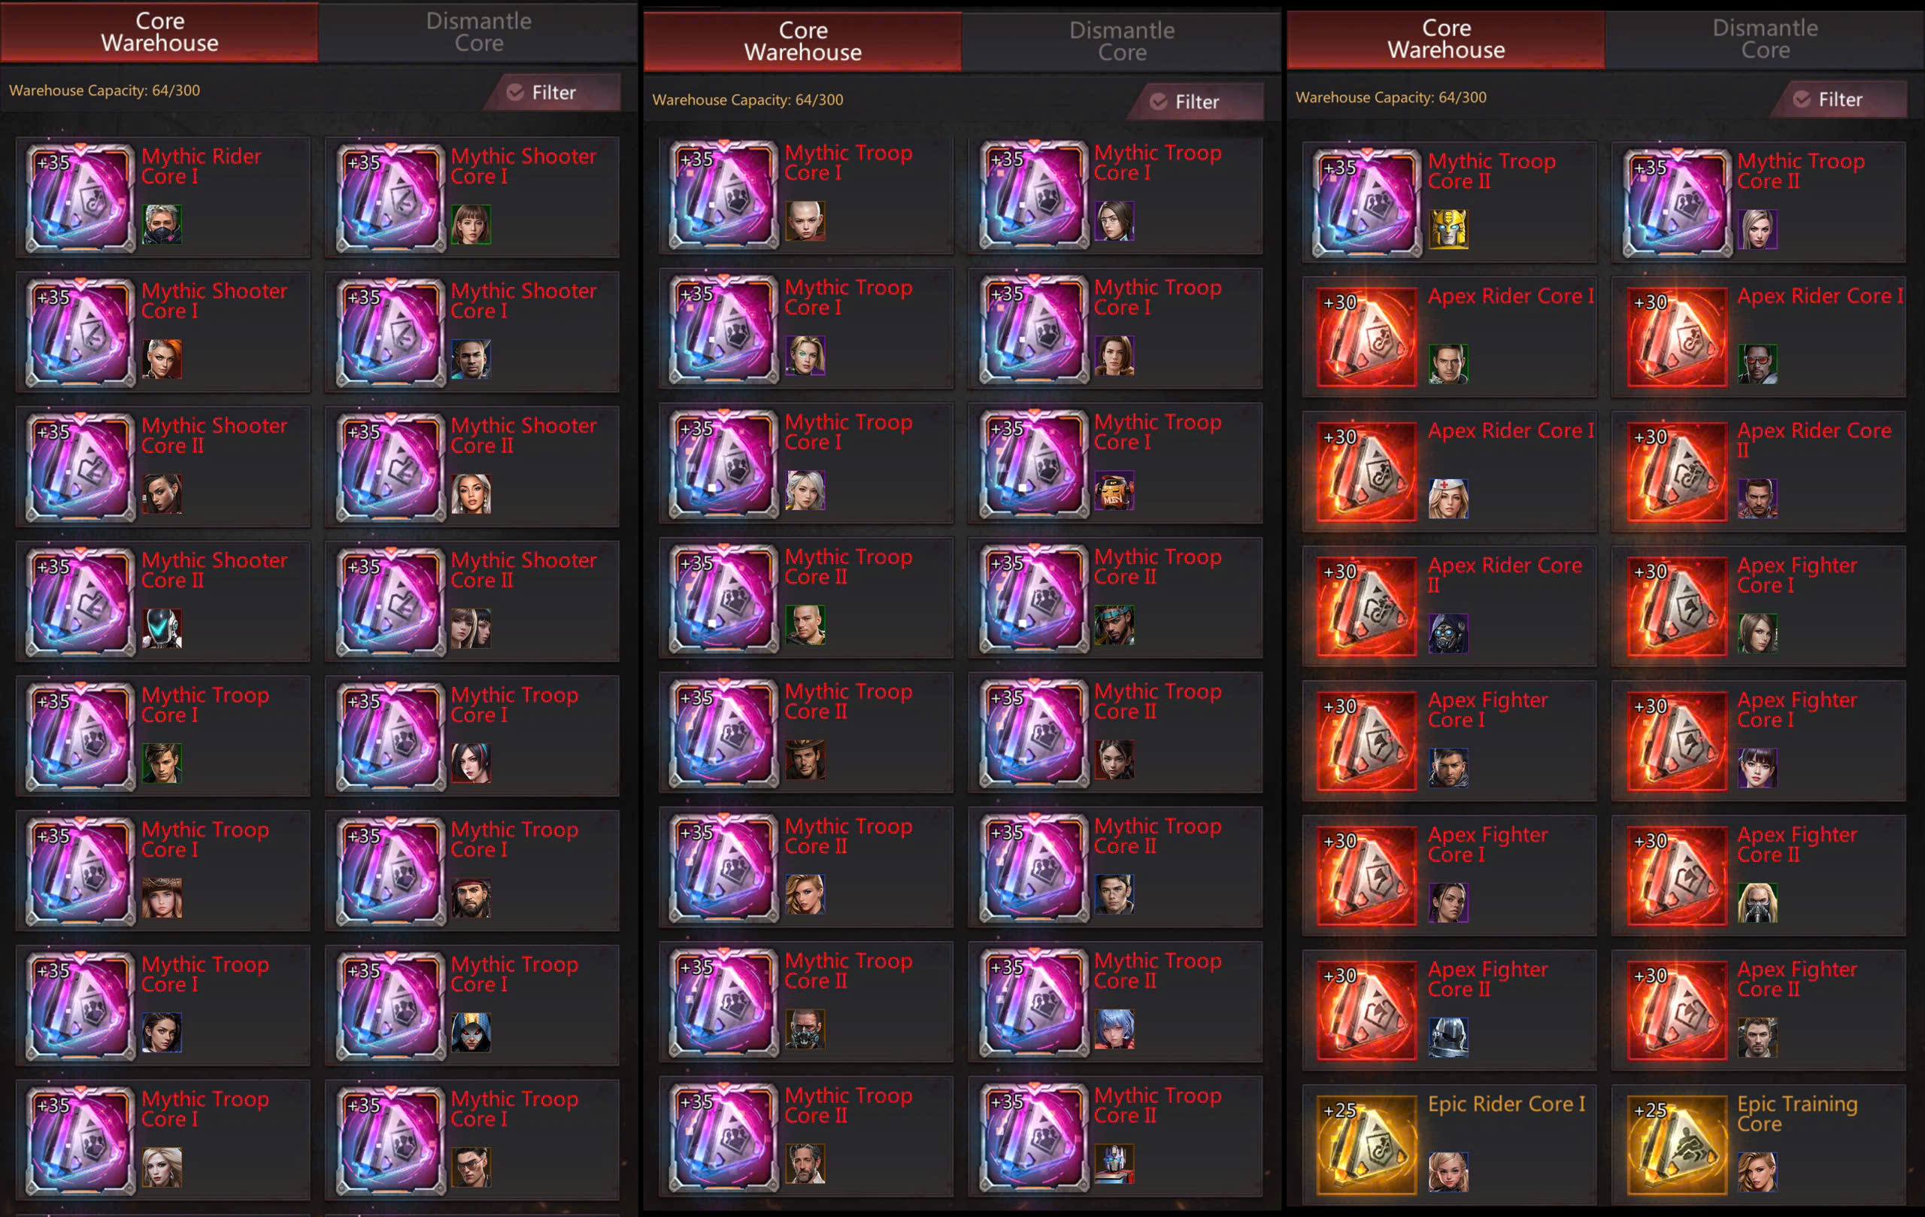Click the gas-mask blonde hero portrait
Image resolution: width=1925 pixels, height=1217 pixels.
pos(1757,903)
